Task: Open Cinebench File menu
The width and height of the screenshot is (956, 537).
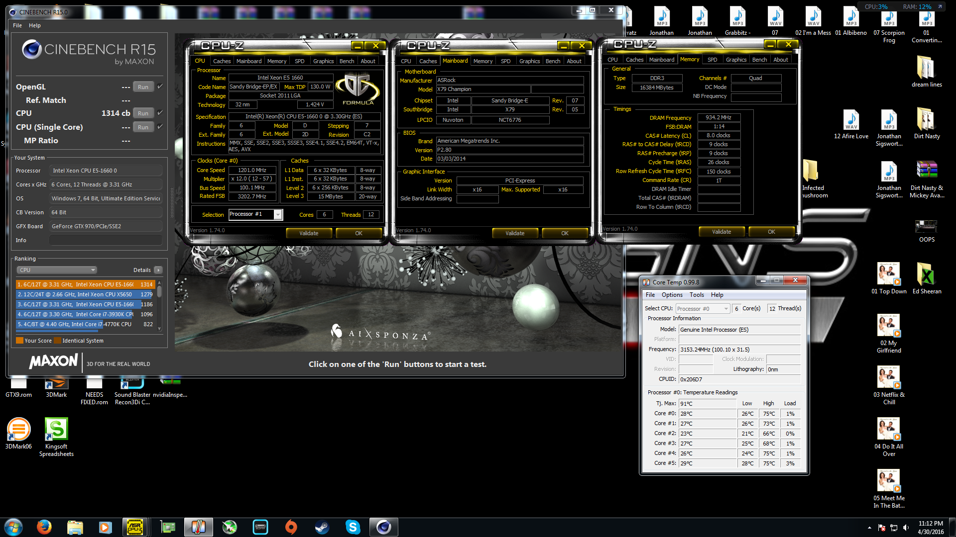Action: [x=17, y=25]
